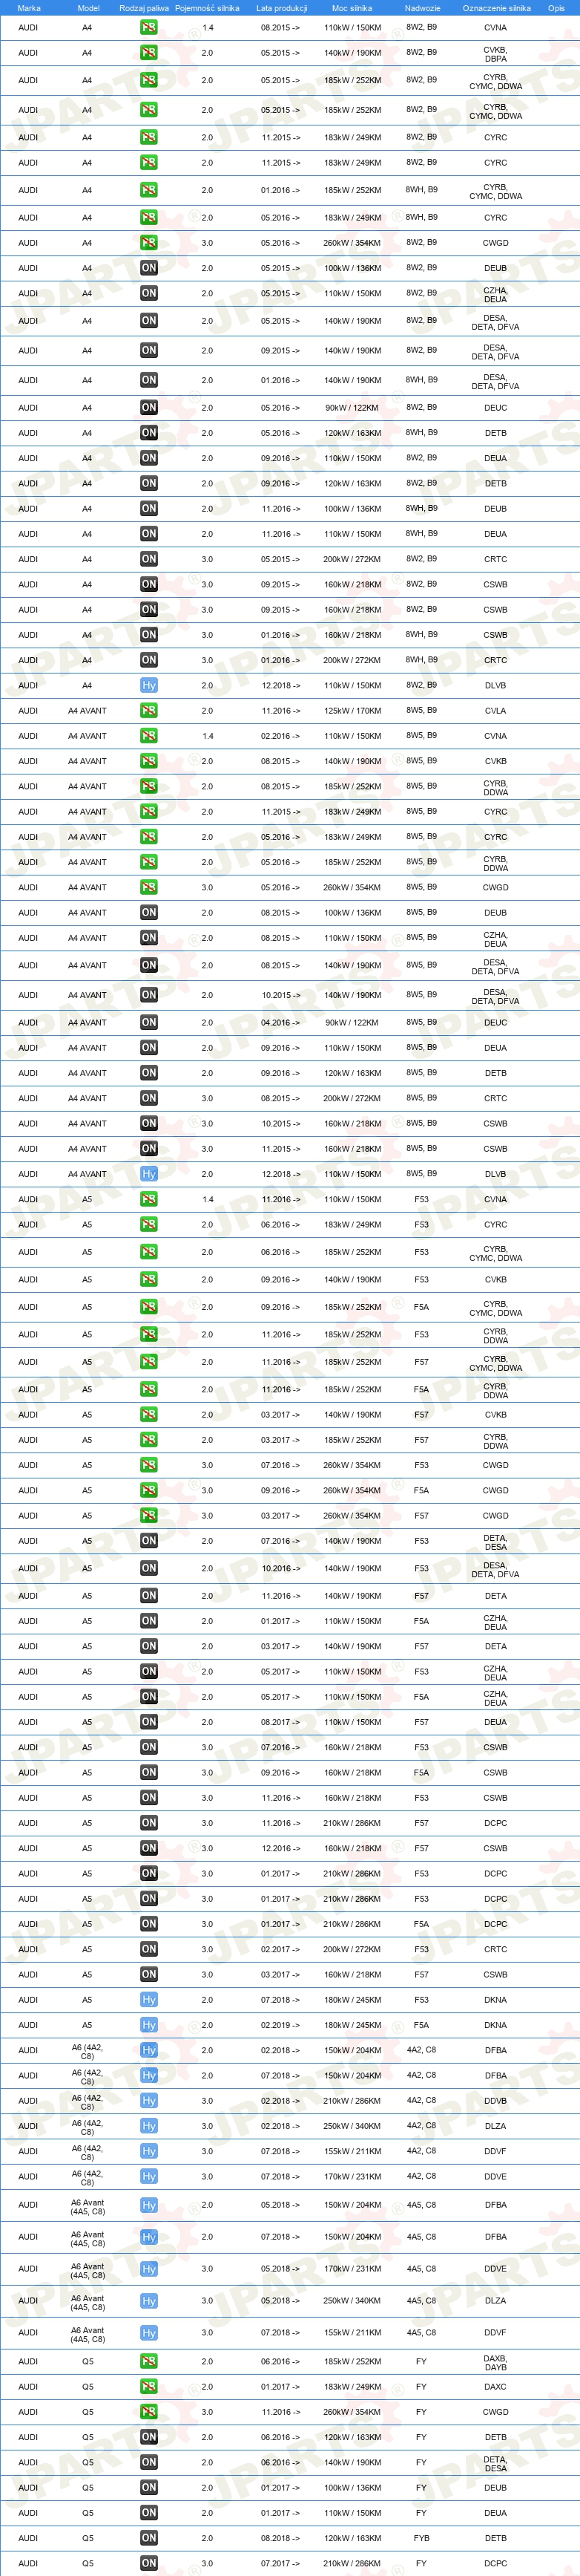
Task: Select diesel ON icon in Q5 FYB DETB row
Action: [149, 2537]
